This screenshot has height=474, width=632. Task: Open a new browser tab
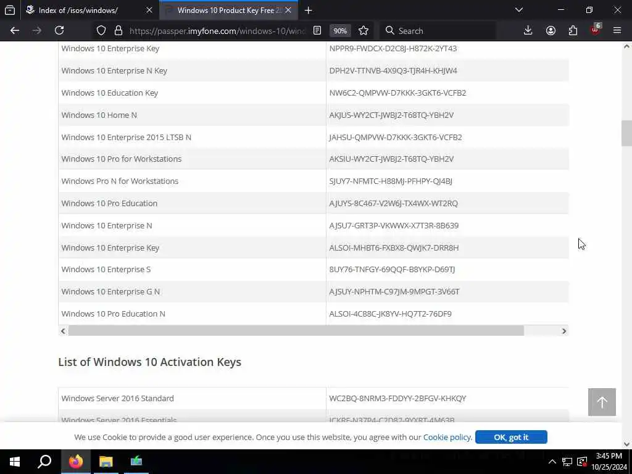click(x=309, y=10)
